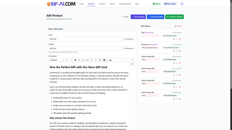Click the Back button
The height and width of the screenshot is (130, 232).
pyautogui.click(x=125, y=17)
